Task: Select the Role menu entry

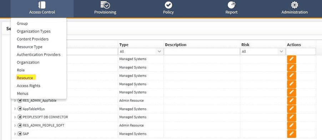Action: 21,70
